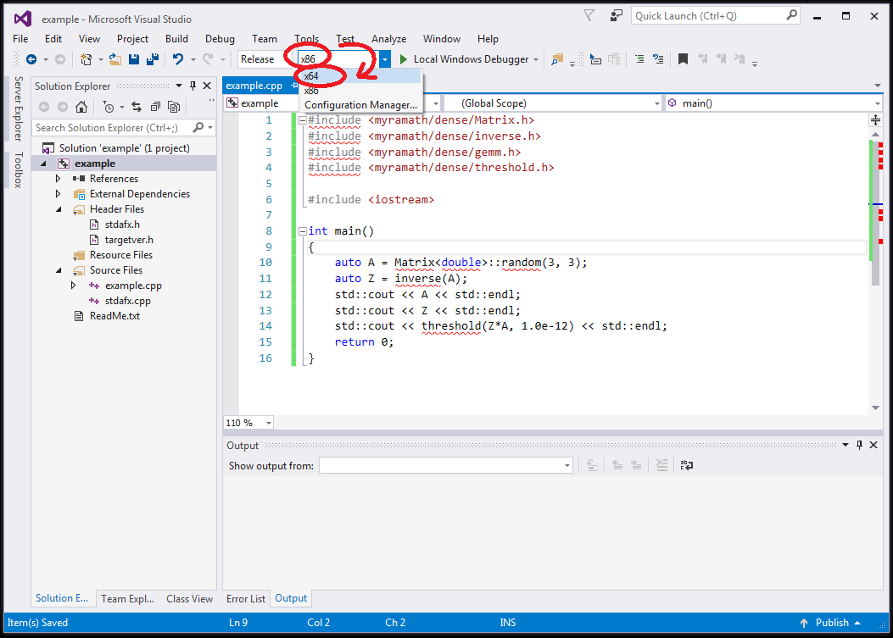Select x64 from the platform list
The image size is (893, 638).
pos(360,76)
